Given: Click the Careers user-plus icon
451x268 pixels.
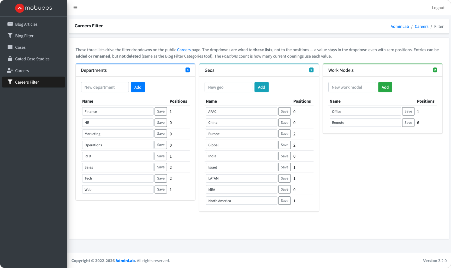Looking at the screenshot, I should (x=10, y=70).
